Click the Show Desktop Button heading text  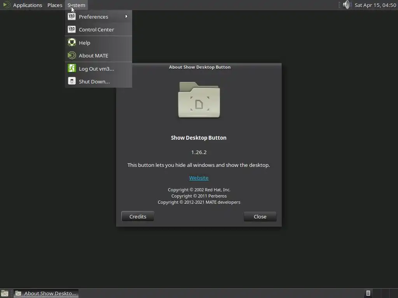coord(199,138)
